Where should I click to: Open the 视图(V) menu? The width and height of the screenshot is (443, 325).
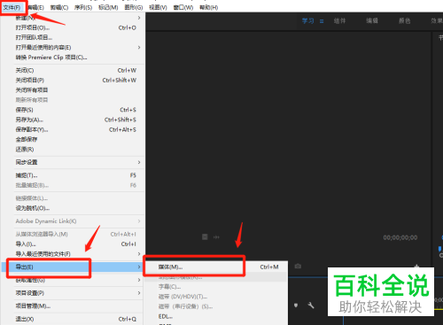158,7
